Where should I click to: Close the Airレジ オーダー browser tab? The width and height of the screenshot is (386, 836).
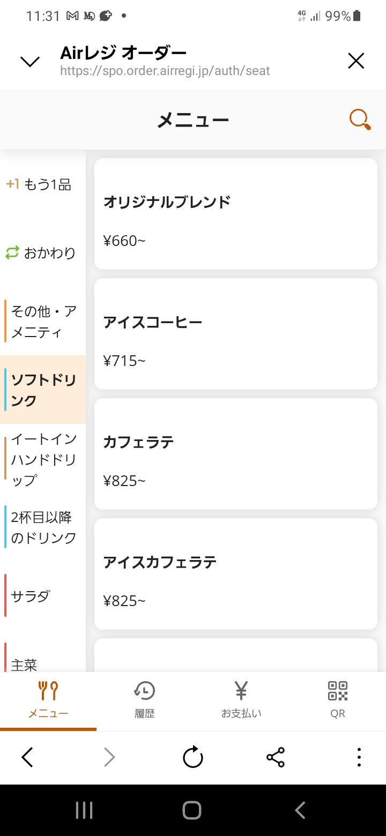(x=356, y=61)
